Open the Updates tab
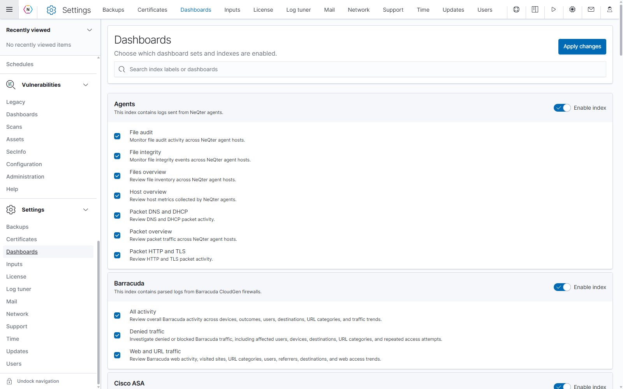 pos(453,10)
